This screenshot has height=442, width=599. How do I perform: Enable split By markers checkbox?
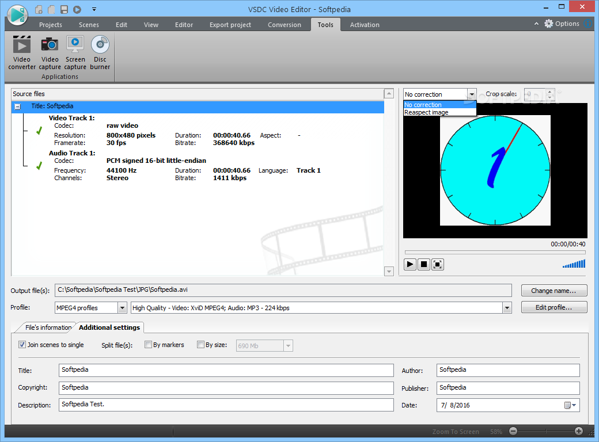[148, 345]
